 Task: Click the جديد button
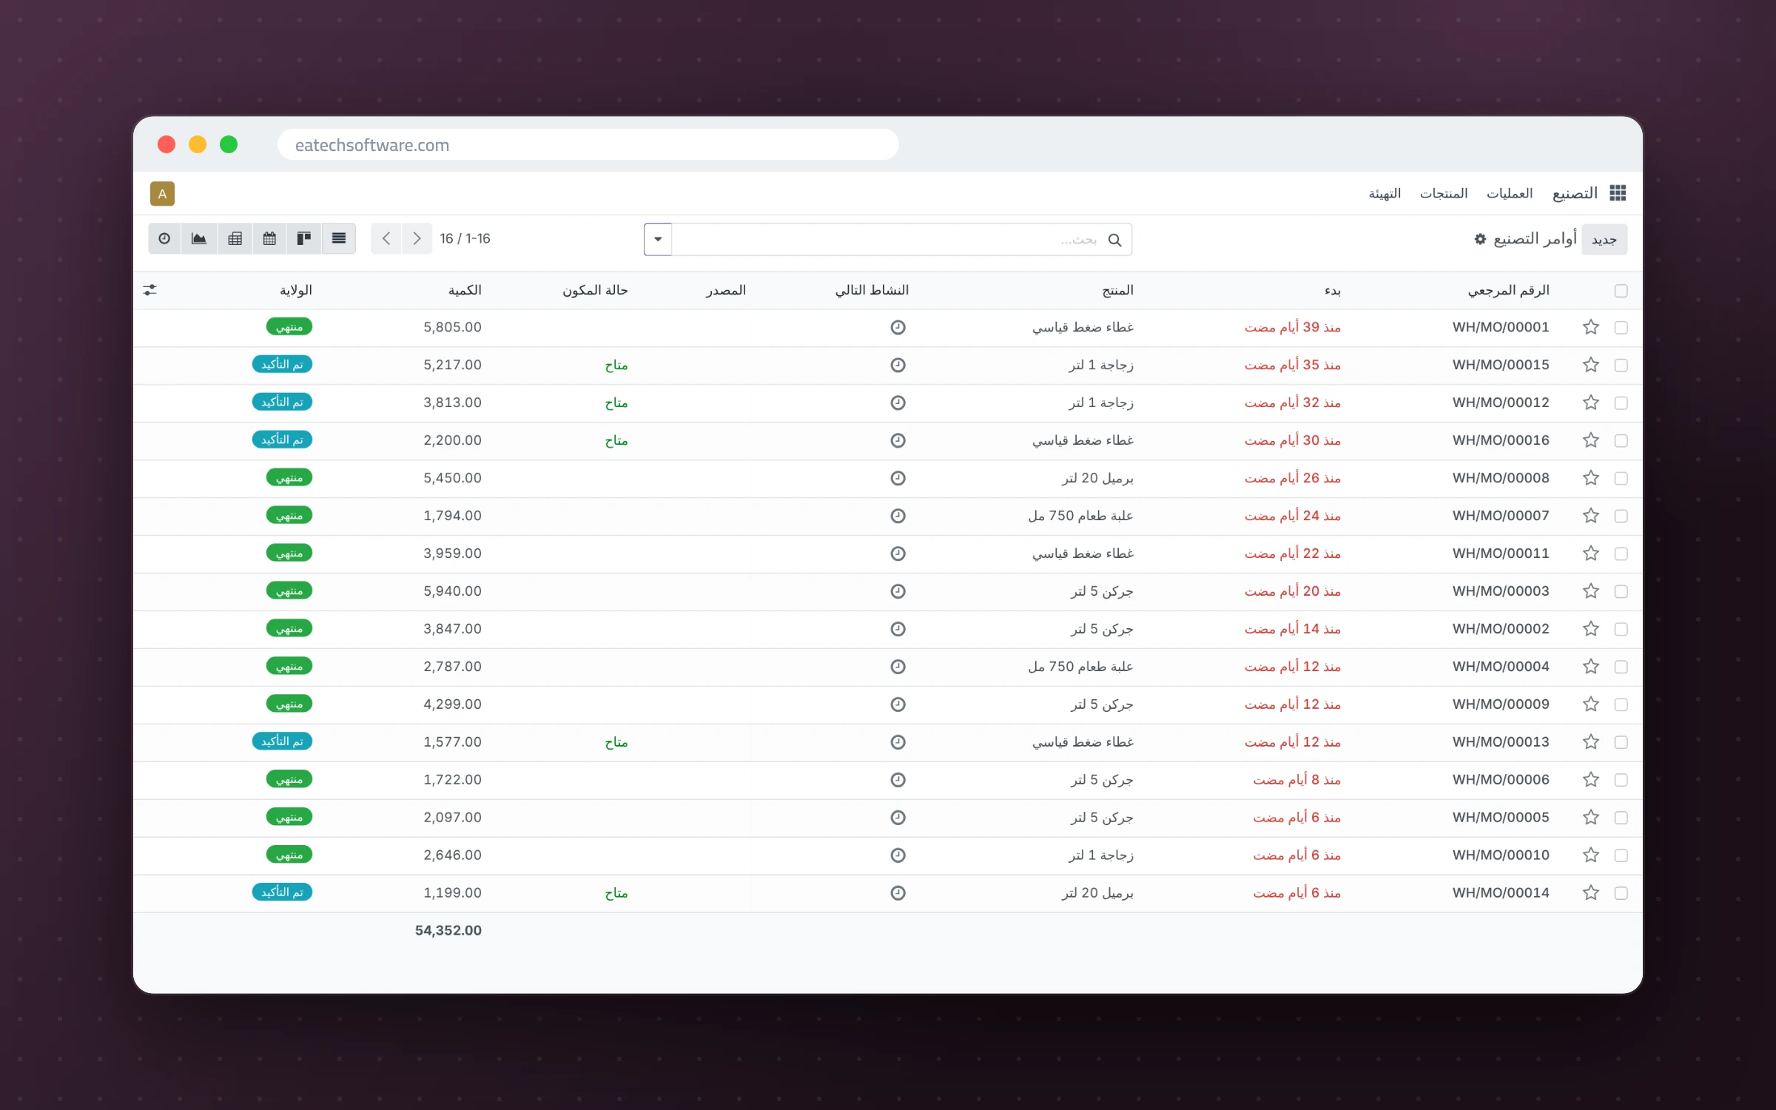coord(1604,240)
